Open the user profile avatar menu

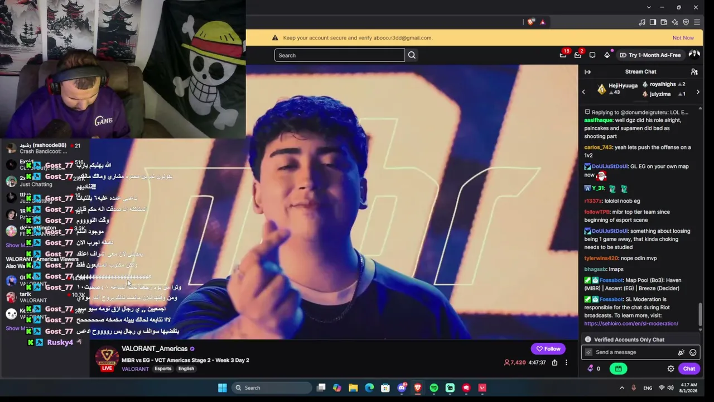[x=694, y=55]
